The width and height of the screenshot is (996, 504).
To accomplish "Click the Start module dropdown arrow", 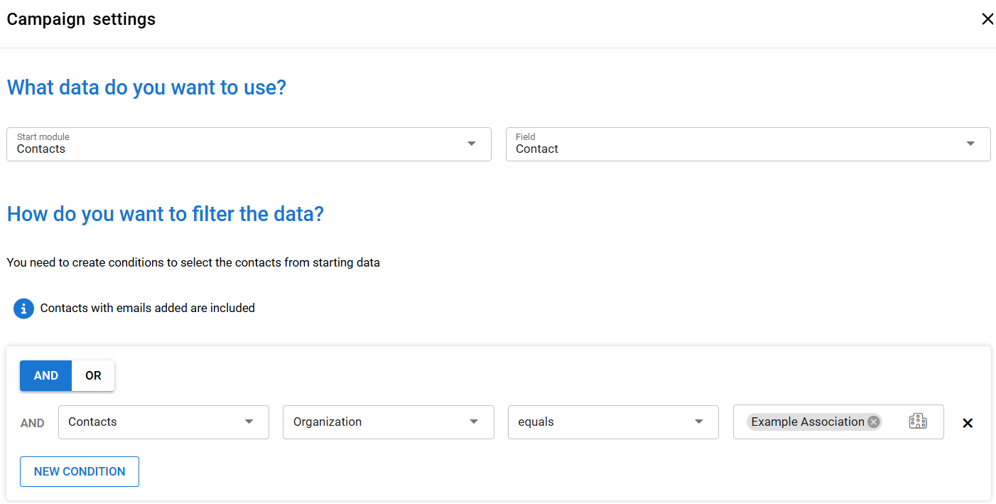I will click(x=471, y=144).
